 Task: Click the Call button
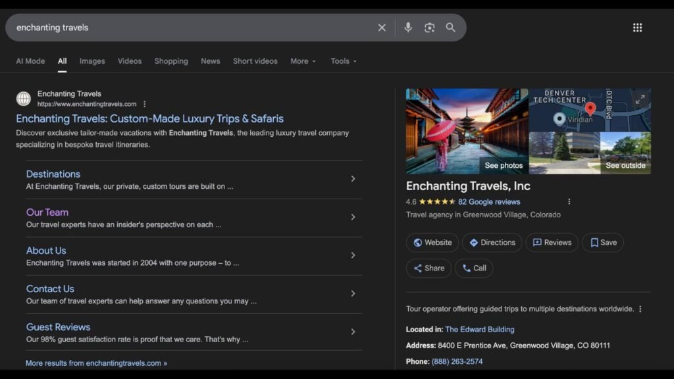click(x=473, y=268)
